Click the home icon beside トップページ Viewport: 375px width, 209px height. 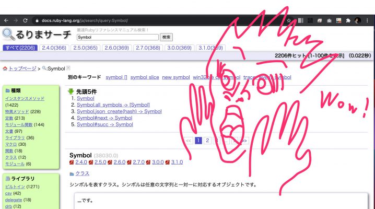(5, 68)
